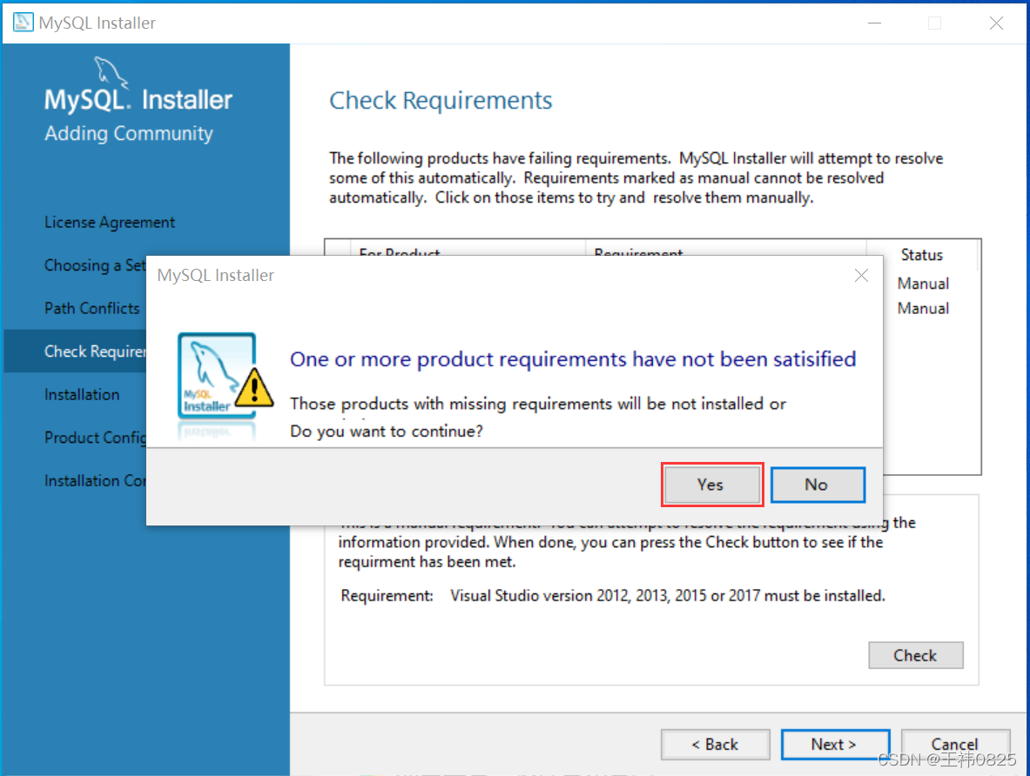
Task: Minimize the MySQL Installer window
Action: pyautogui.click(x=874, y=23)
